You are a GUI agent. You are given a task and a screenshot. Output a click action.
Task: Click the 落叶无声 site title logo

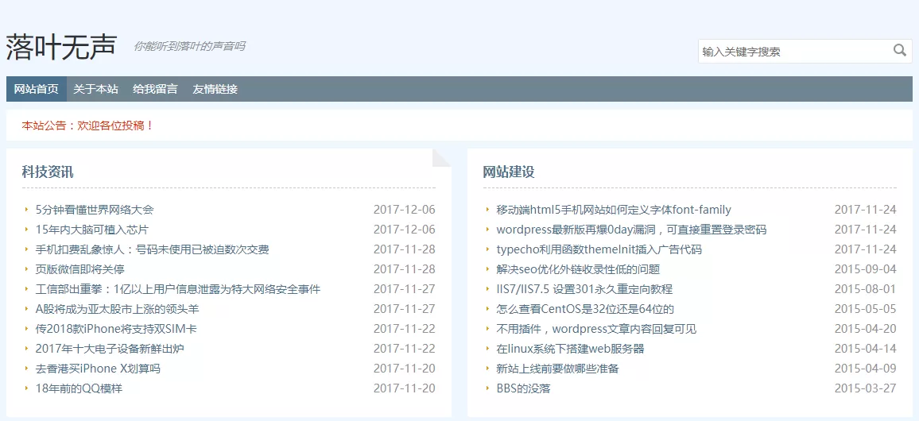pos(61,47)
